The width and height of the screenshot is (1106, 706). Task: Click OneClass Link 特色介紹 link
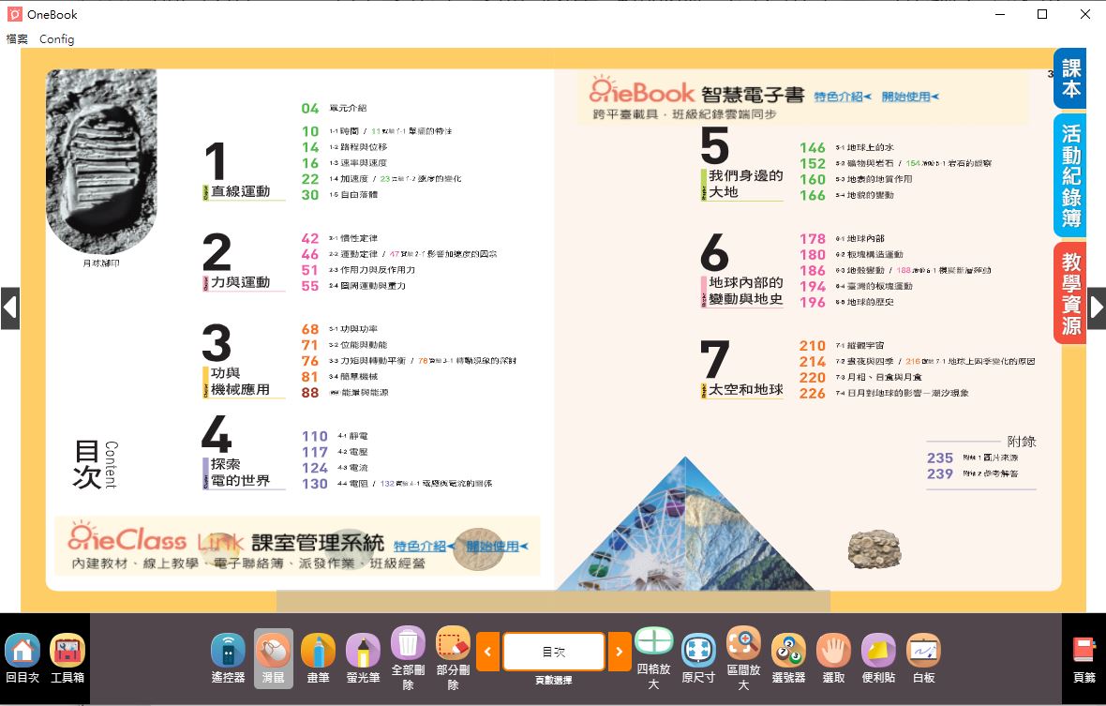424,546
